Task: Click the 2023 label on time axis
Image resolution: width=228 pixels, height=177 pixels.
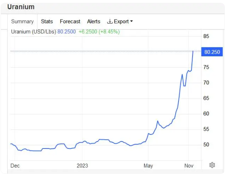Action: pos(82,165)
